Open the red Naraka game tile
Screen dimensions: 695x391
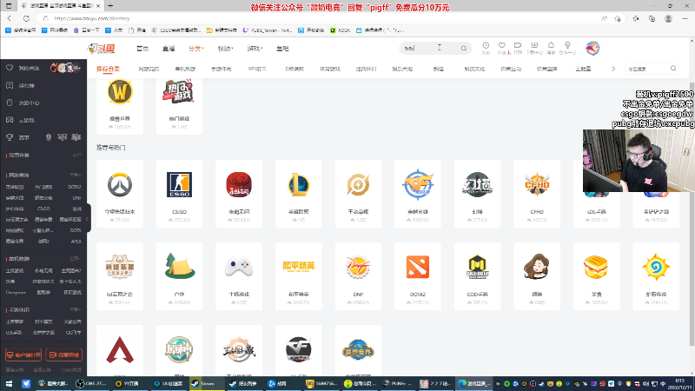coord(239,194)
